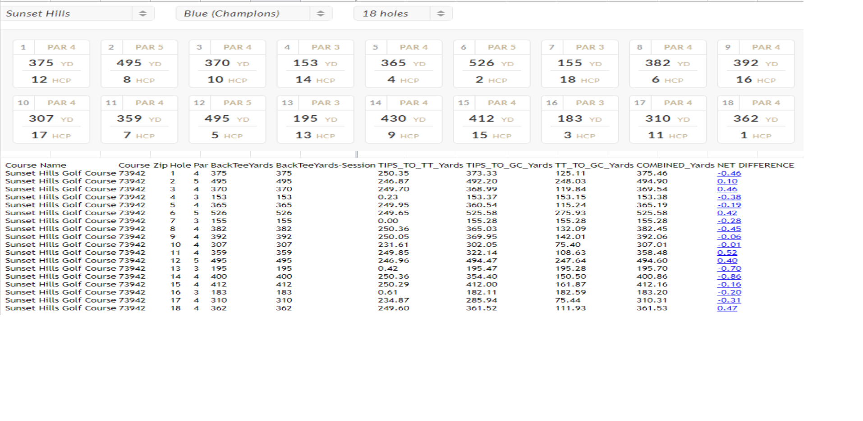Select hole 18 card with 362 yards
Viewport: 863px width, 421px height.
(x=756, y=119)
